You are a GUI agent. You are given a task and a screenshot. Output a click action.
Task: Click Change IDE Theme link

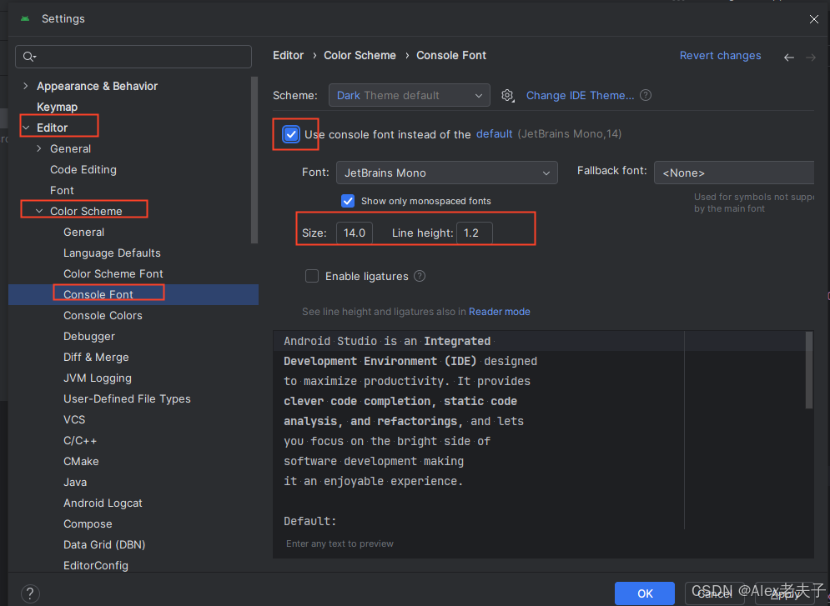pyautogui.click(x=580, y=95)
